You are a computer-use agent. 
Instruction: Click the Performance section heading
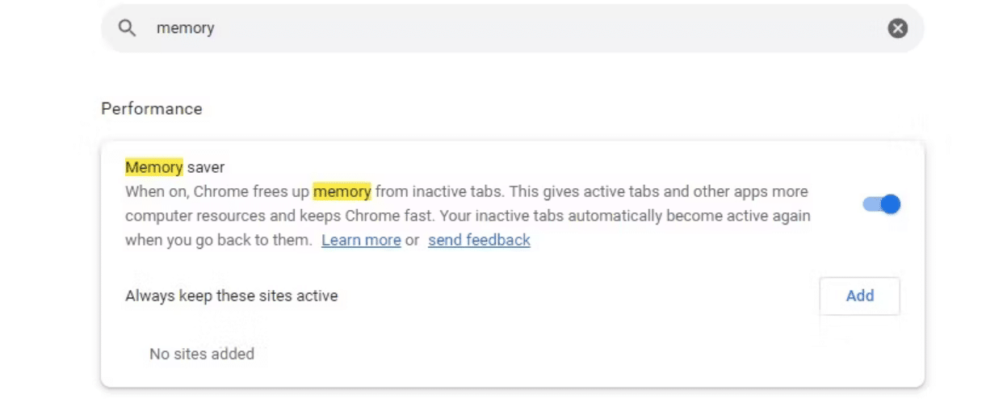152,109
